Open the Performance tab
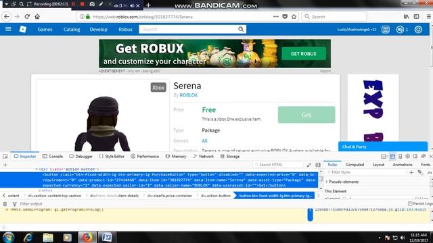433x243 pixels. [x=145, y=156]
